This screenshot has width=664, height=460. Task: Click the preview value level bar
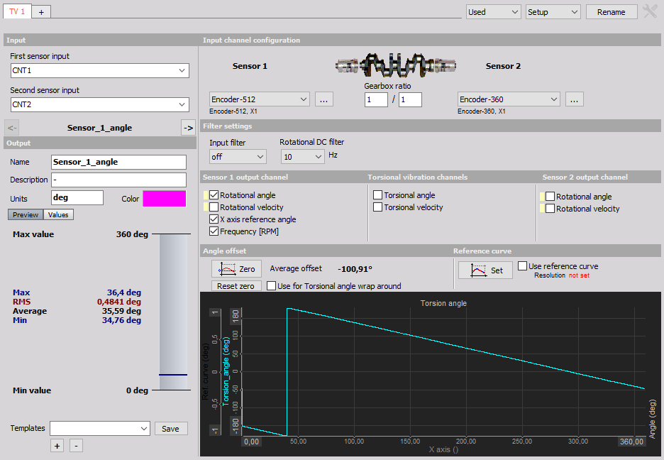point(173,312)
